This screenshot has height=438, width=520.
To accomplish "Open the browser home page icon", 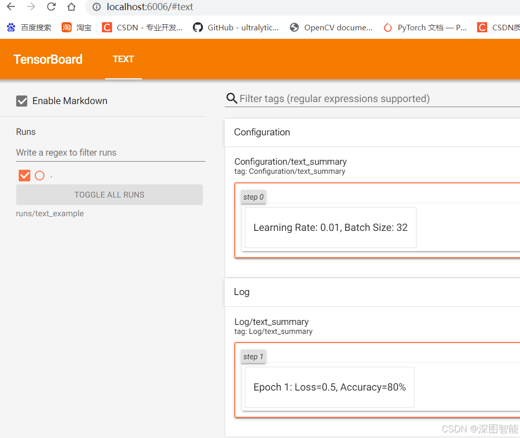I will 71,7.
